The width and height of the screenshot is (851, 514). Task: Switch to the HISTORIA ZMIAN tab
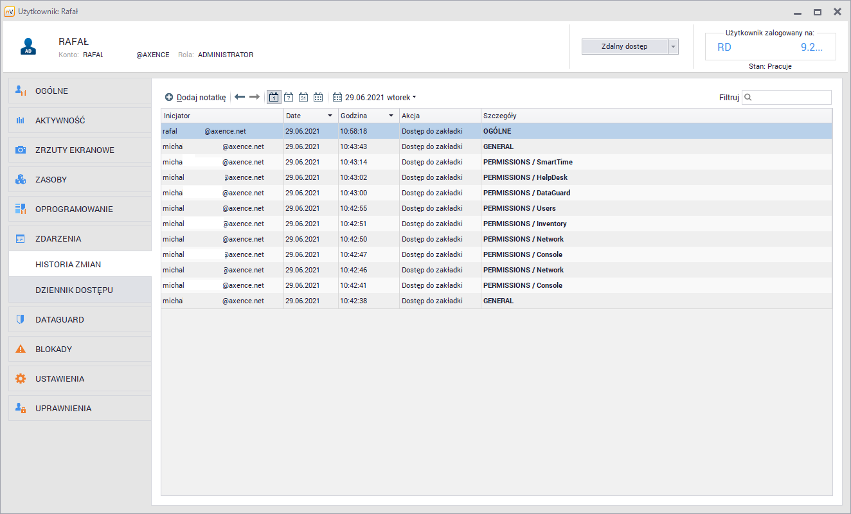(x=80, y=263)
